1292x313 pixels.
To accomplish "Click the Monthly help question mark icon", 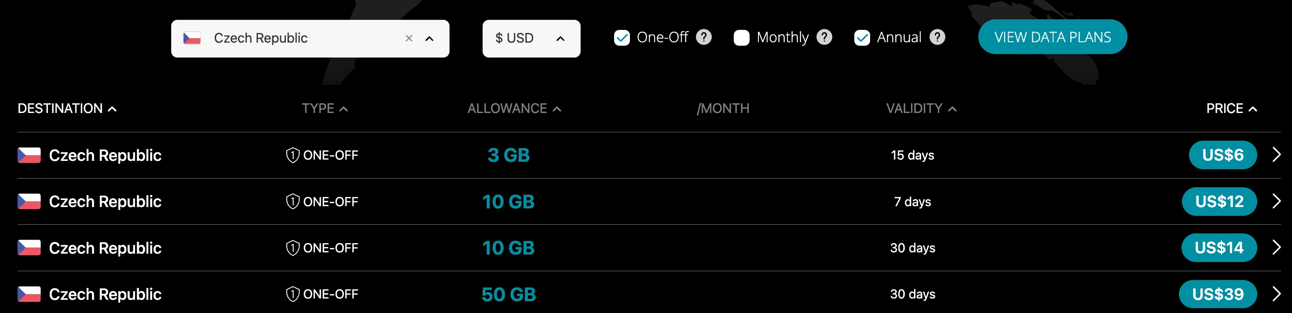I will pyautogui.click(x=824, y=37).
